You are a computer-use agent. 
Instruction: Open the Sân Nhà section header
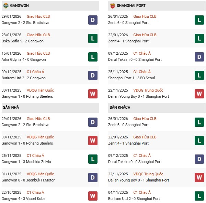pyautogui.click(x=11, y=107)
